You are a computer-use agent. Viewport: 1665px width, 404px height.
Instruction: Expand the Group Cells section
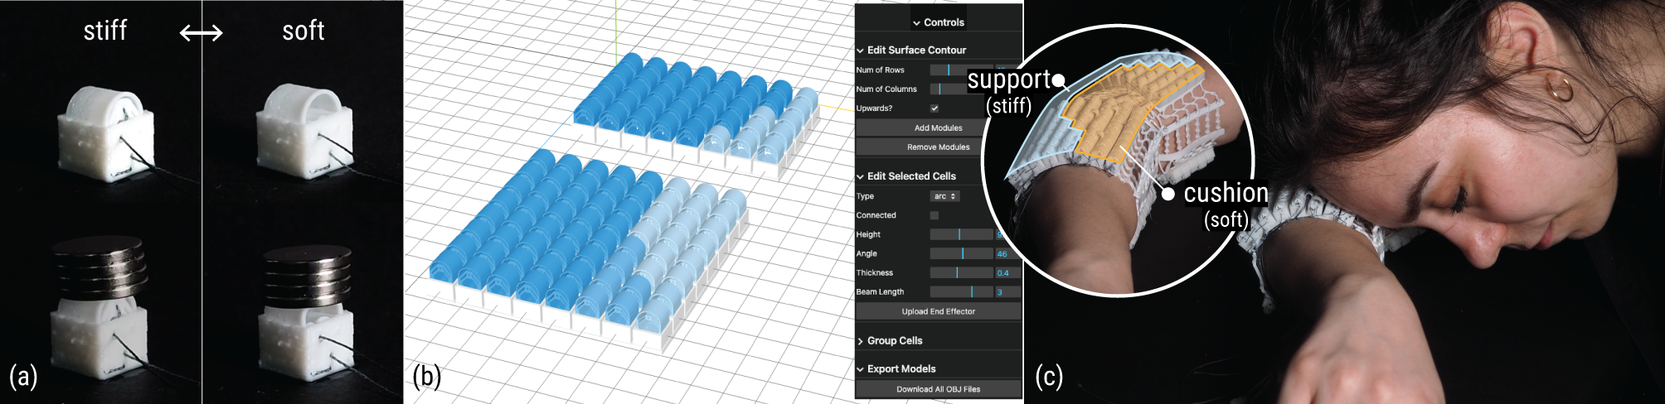click(894, 341)
